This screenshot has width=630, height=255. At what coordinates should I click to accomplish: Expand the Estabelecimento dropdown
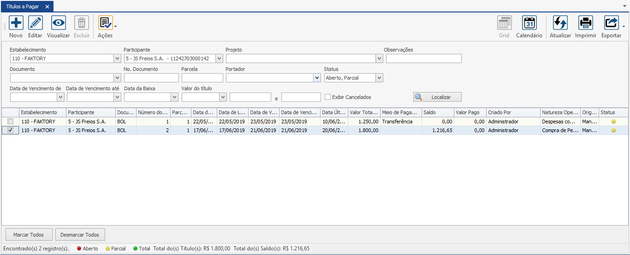[x=117, y=58]
